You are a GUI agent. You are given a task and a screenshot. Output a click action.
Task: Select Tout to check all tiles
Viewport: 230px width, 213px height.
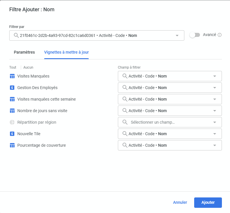13,67
